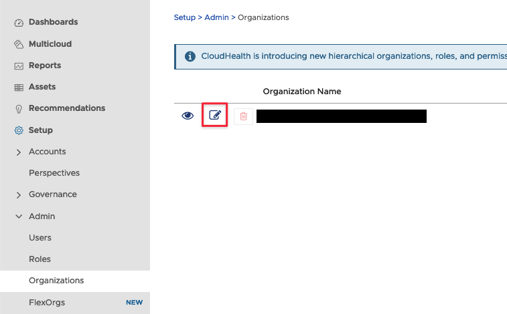The height and width of the screenshot is (314, 507).
Task: Click the Setup breadcrumb link
Action: [184, 17]
